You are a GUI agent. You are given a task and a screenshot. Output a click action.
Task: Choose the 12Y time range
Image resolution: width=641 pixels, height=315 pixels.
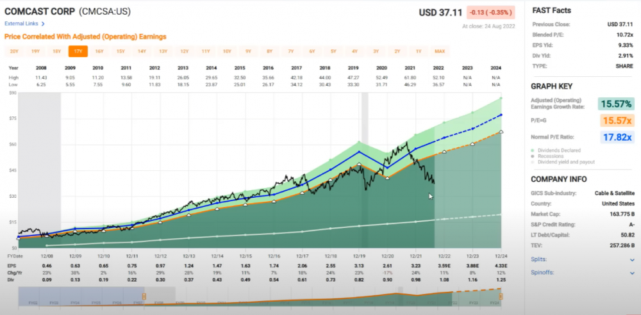coord(184,51)
